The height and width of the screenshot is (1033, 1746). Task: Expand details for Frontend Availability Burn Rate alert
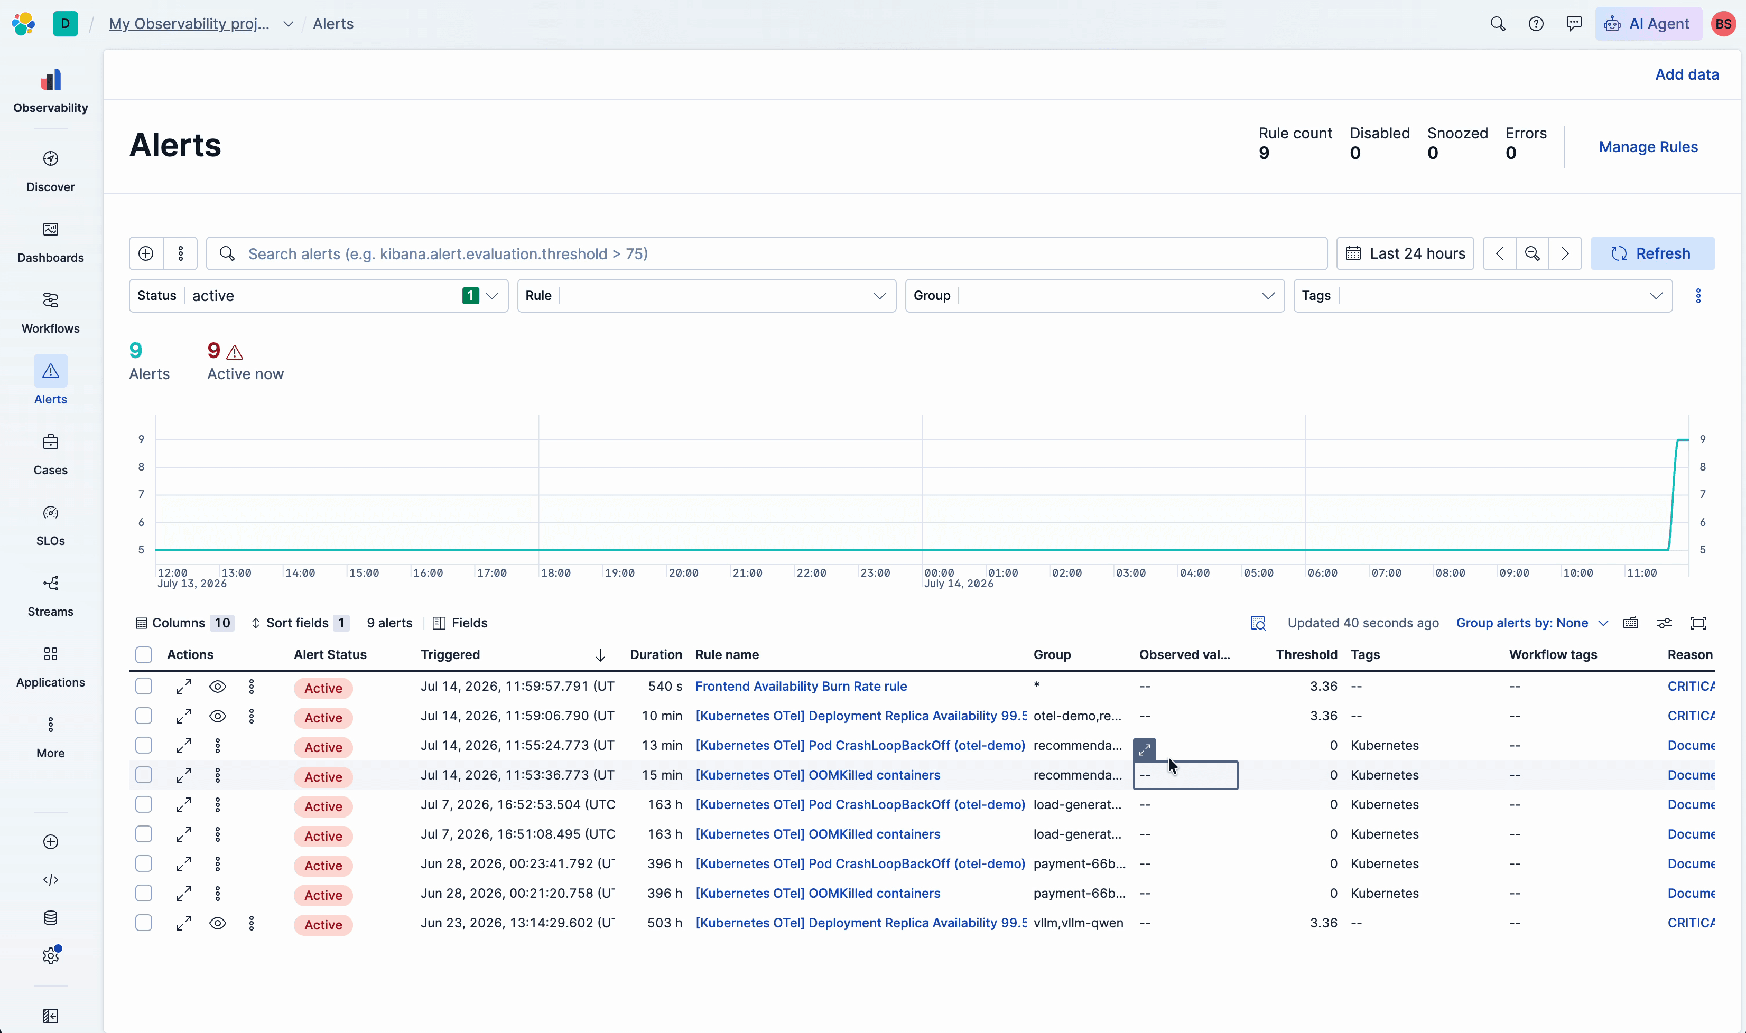click(184, 687)
